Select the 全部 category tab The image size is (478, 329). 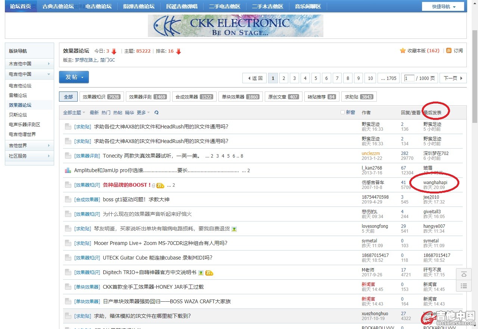tap(68, 97)
